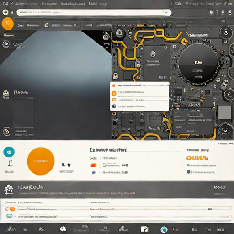Toggle the teal pill switch in the last list row
The image size is (234, 234).
(10, 216)
